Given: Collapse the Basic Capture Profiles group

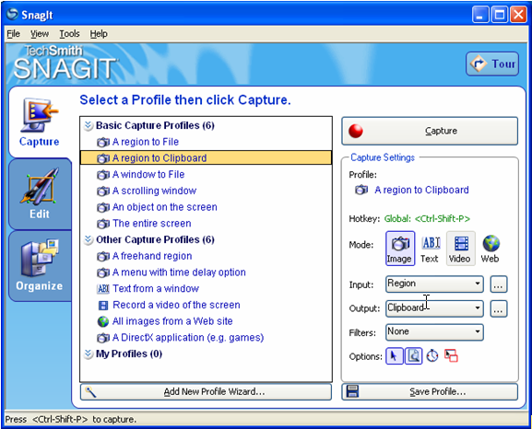Looking at the screenshot, I should (89, 125).
